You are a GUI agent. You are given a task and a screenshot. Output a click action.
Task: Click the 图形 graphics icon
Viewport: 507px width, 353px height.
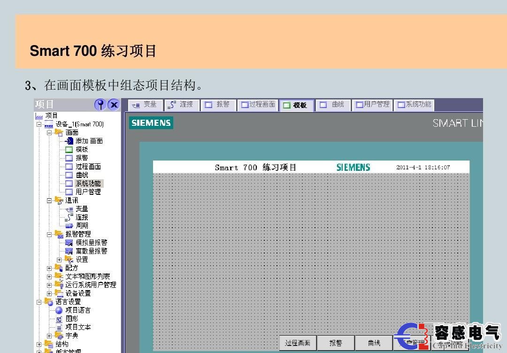59,319
